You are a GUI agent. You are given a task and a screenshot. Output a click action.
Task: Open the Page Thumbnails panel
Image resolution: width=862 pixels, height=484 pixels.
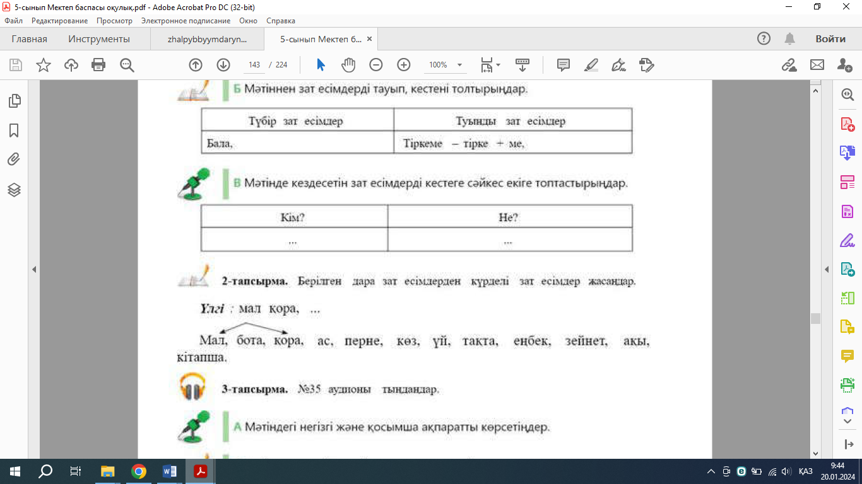point(14,101)
